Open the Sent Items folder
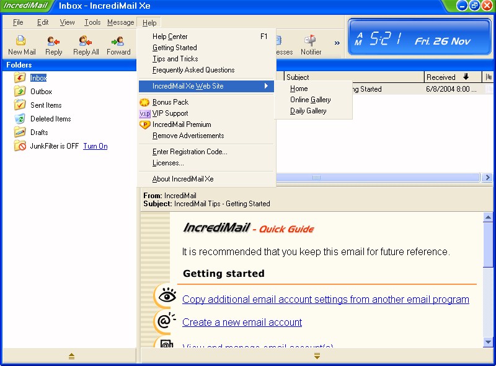496x366 pixels. coord(46,105)
